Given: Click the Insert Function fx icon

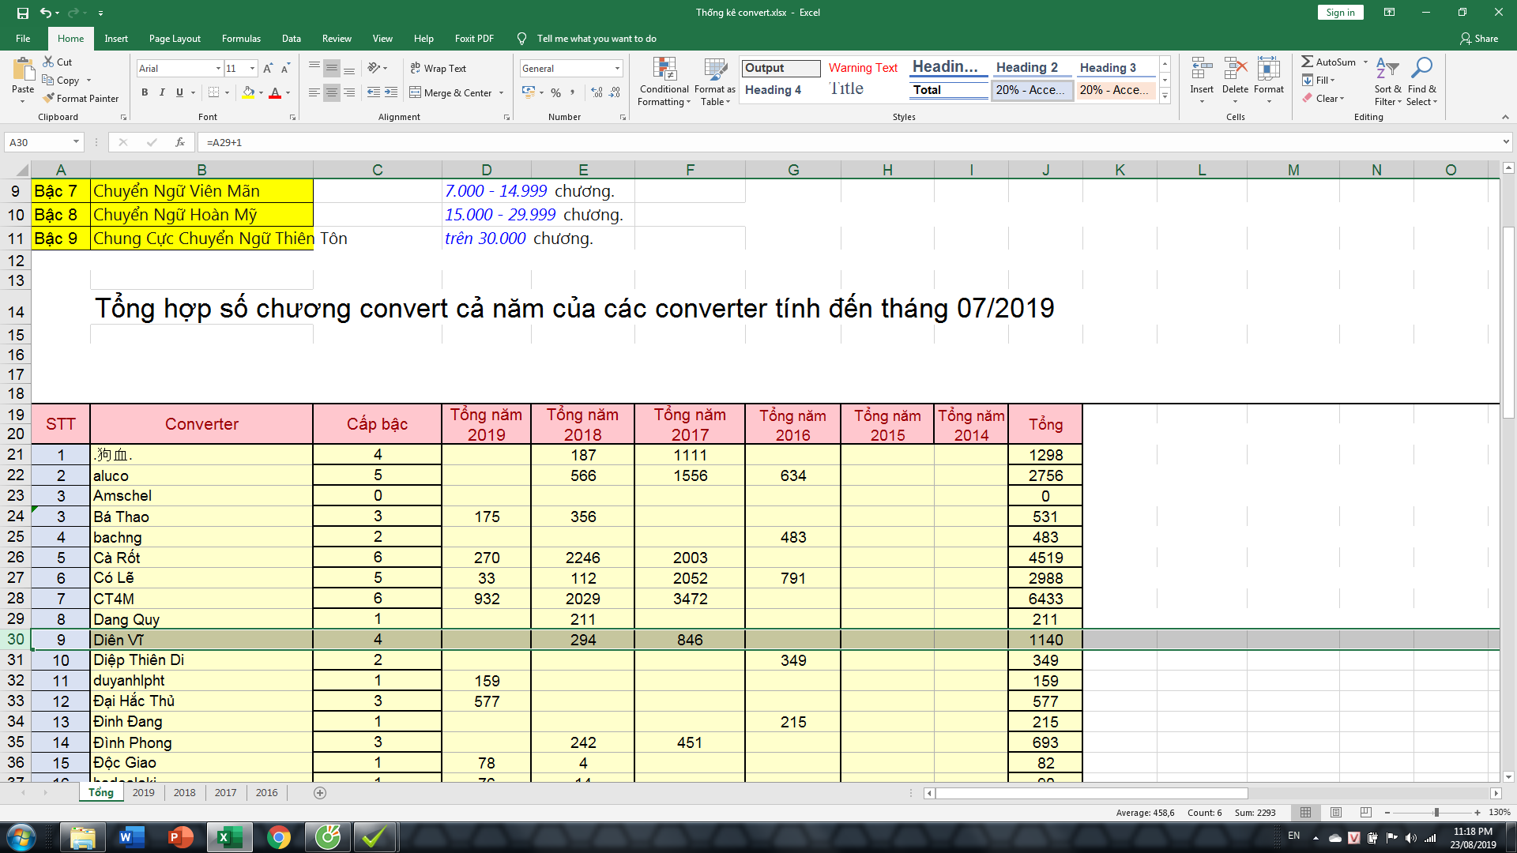Looking at the screenshot, I should tap(180, 142).
